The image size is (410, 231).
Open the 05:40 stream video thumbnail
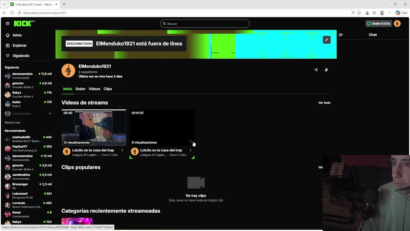94,128
